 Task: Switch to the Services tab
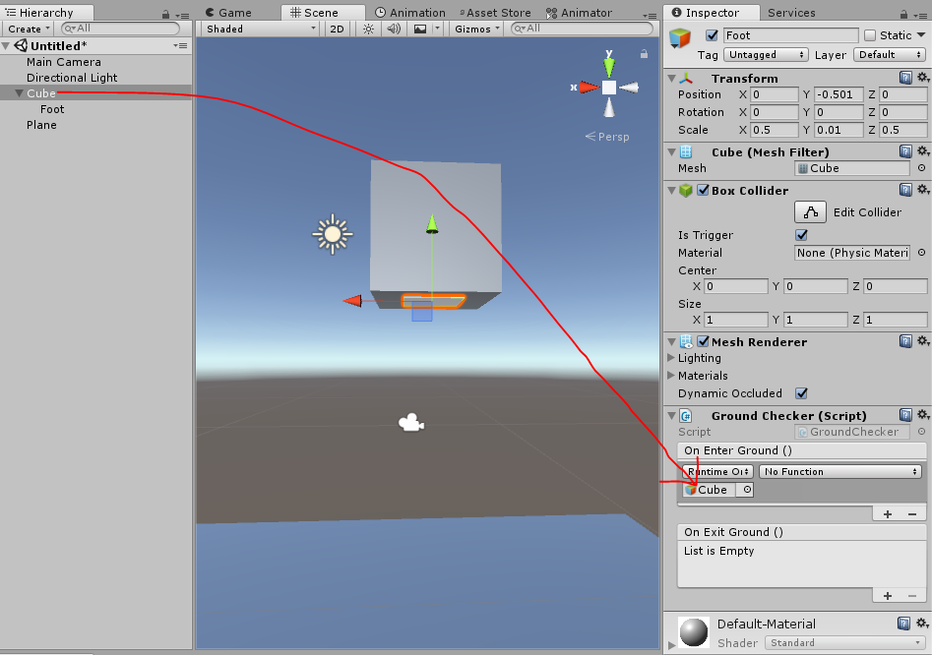(x=791, y=13)
